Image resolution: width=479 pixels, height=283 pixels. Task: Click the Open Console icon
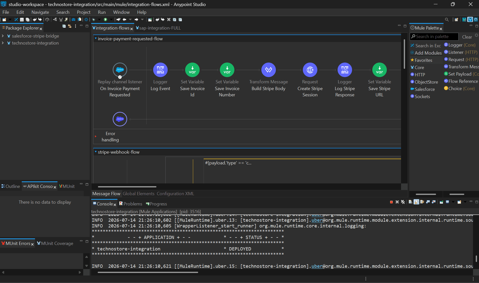tap(459, 202)
